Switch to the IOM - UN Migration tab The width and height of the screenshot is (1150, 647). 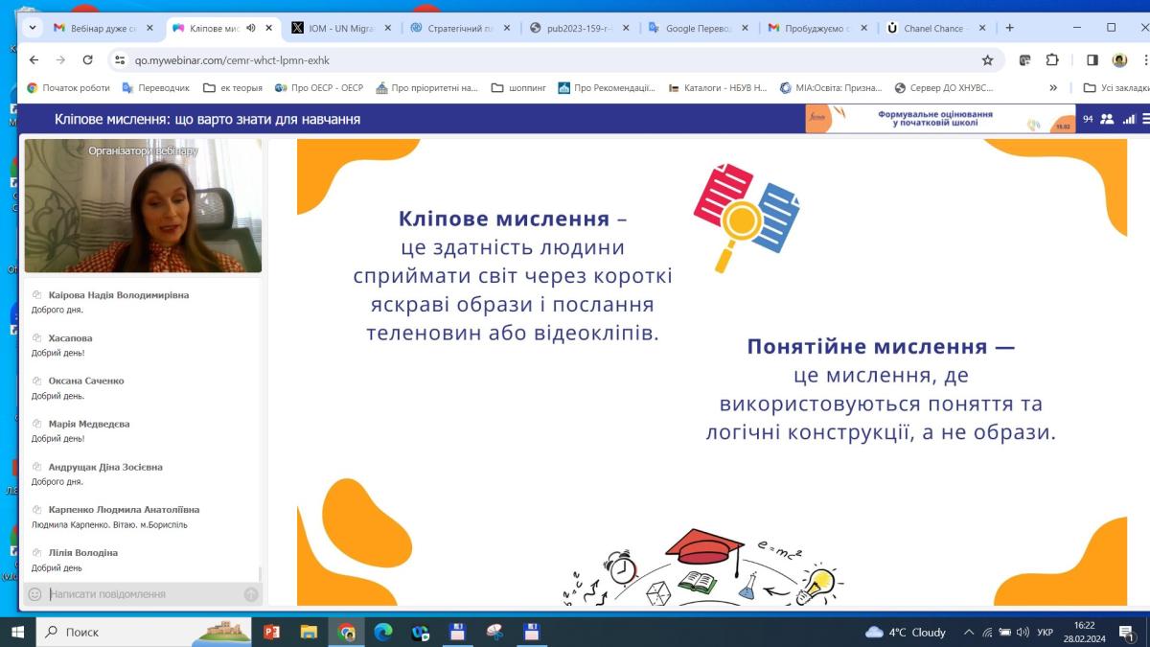coord(340,28)
